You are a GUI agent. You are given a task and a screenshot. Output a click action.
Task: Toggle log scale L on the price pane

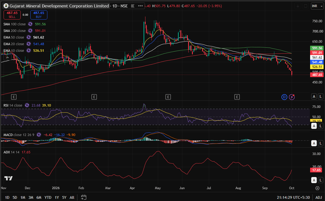321,96
